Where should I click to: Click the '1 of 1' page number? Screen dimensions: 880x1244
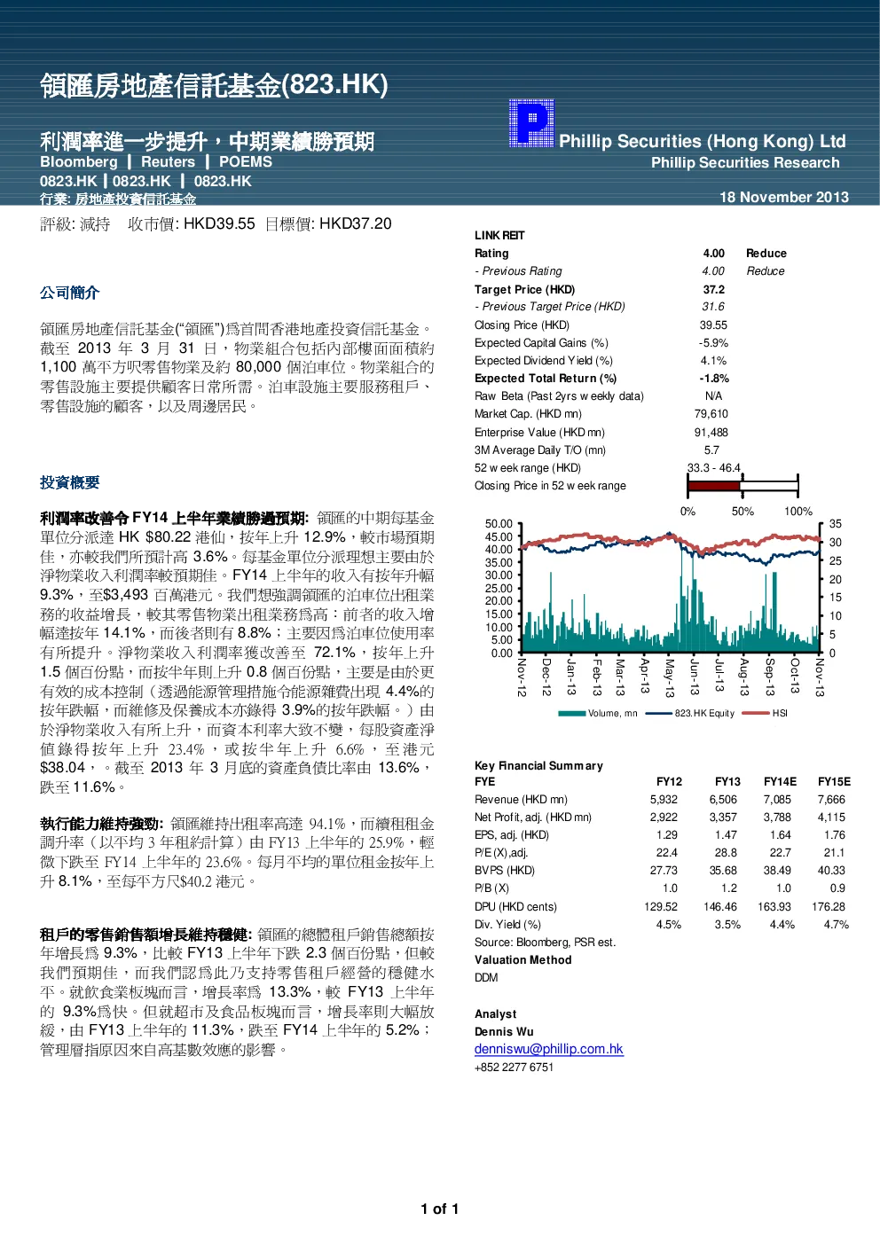(x=440, y=1209)
